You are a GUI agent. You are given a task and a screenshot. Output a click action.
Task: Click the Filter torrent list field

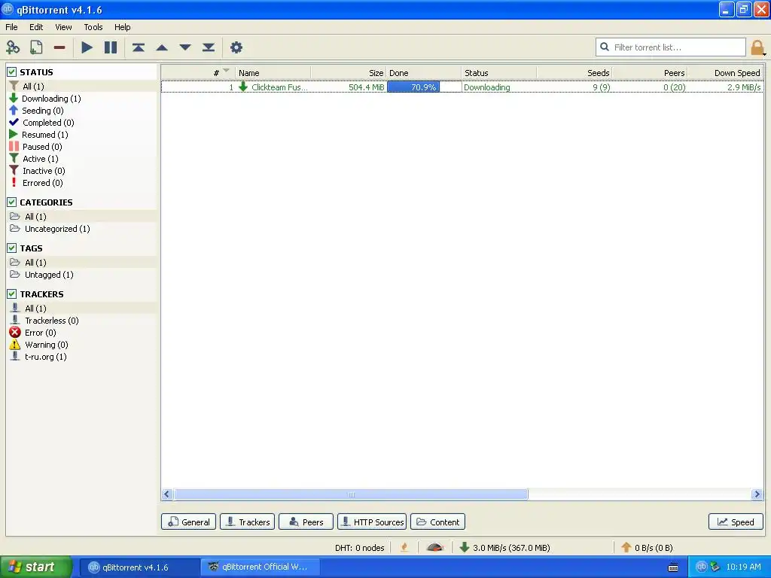tap(671, 47)
